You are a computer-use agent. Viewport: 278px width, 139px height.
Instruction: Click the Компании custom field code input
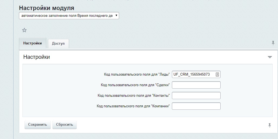(x=196, y=106)
